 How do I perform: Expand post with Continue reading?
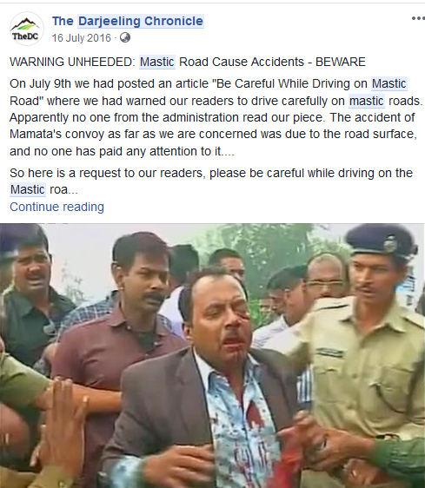click(x=56, y=207)
